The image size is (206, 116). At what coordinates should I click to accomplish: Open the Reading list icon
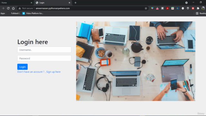[197, 13]
